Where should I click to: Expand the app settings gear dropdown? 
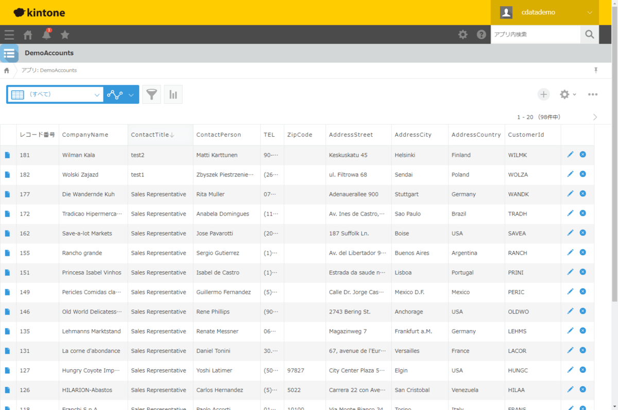pyautogui.click(x=568, y=94)
